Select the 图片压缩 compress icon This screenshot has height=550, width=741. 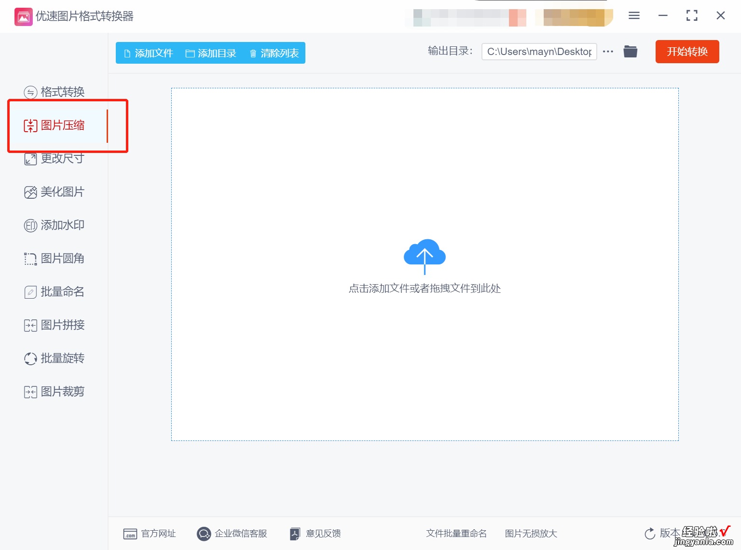(30, 126)
